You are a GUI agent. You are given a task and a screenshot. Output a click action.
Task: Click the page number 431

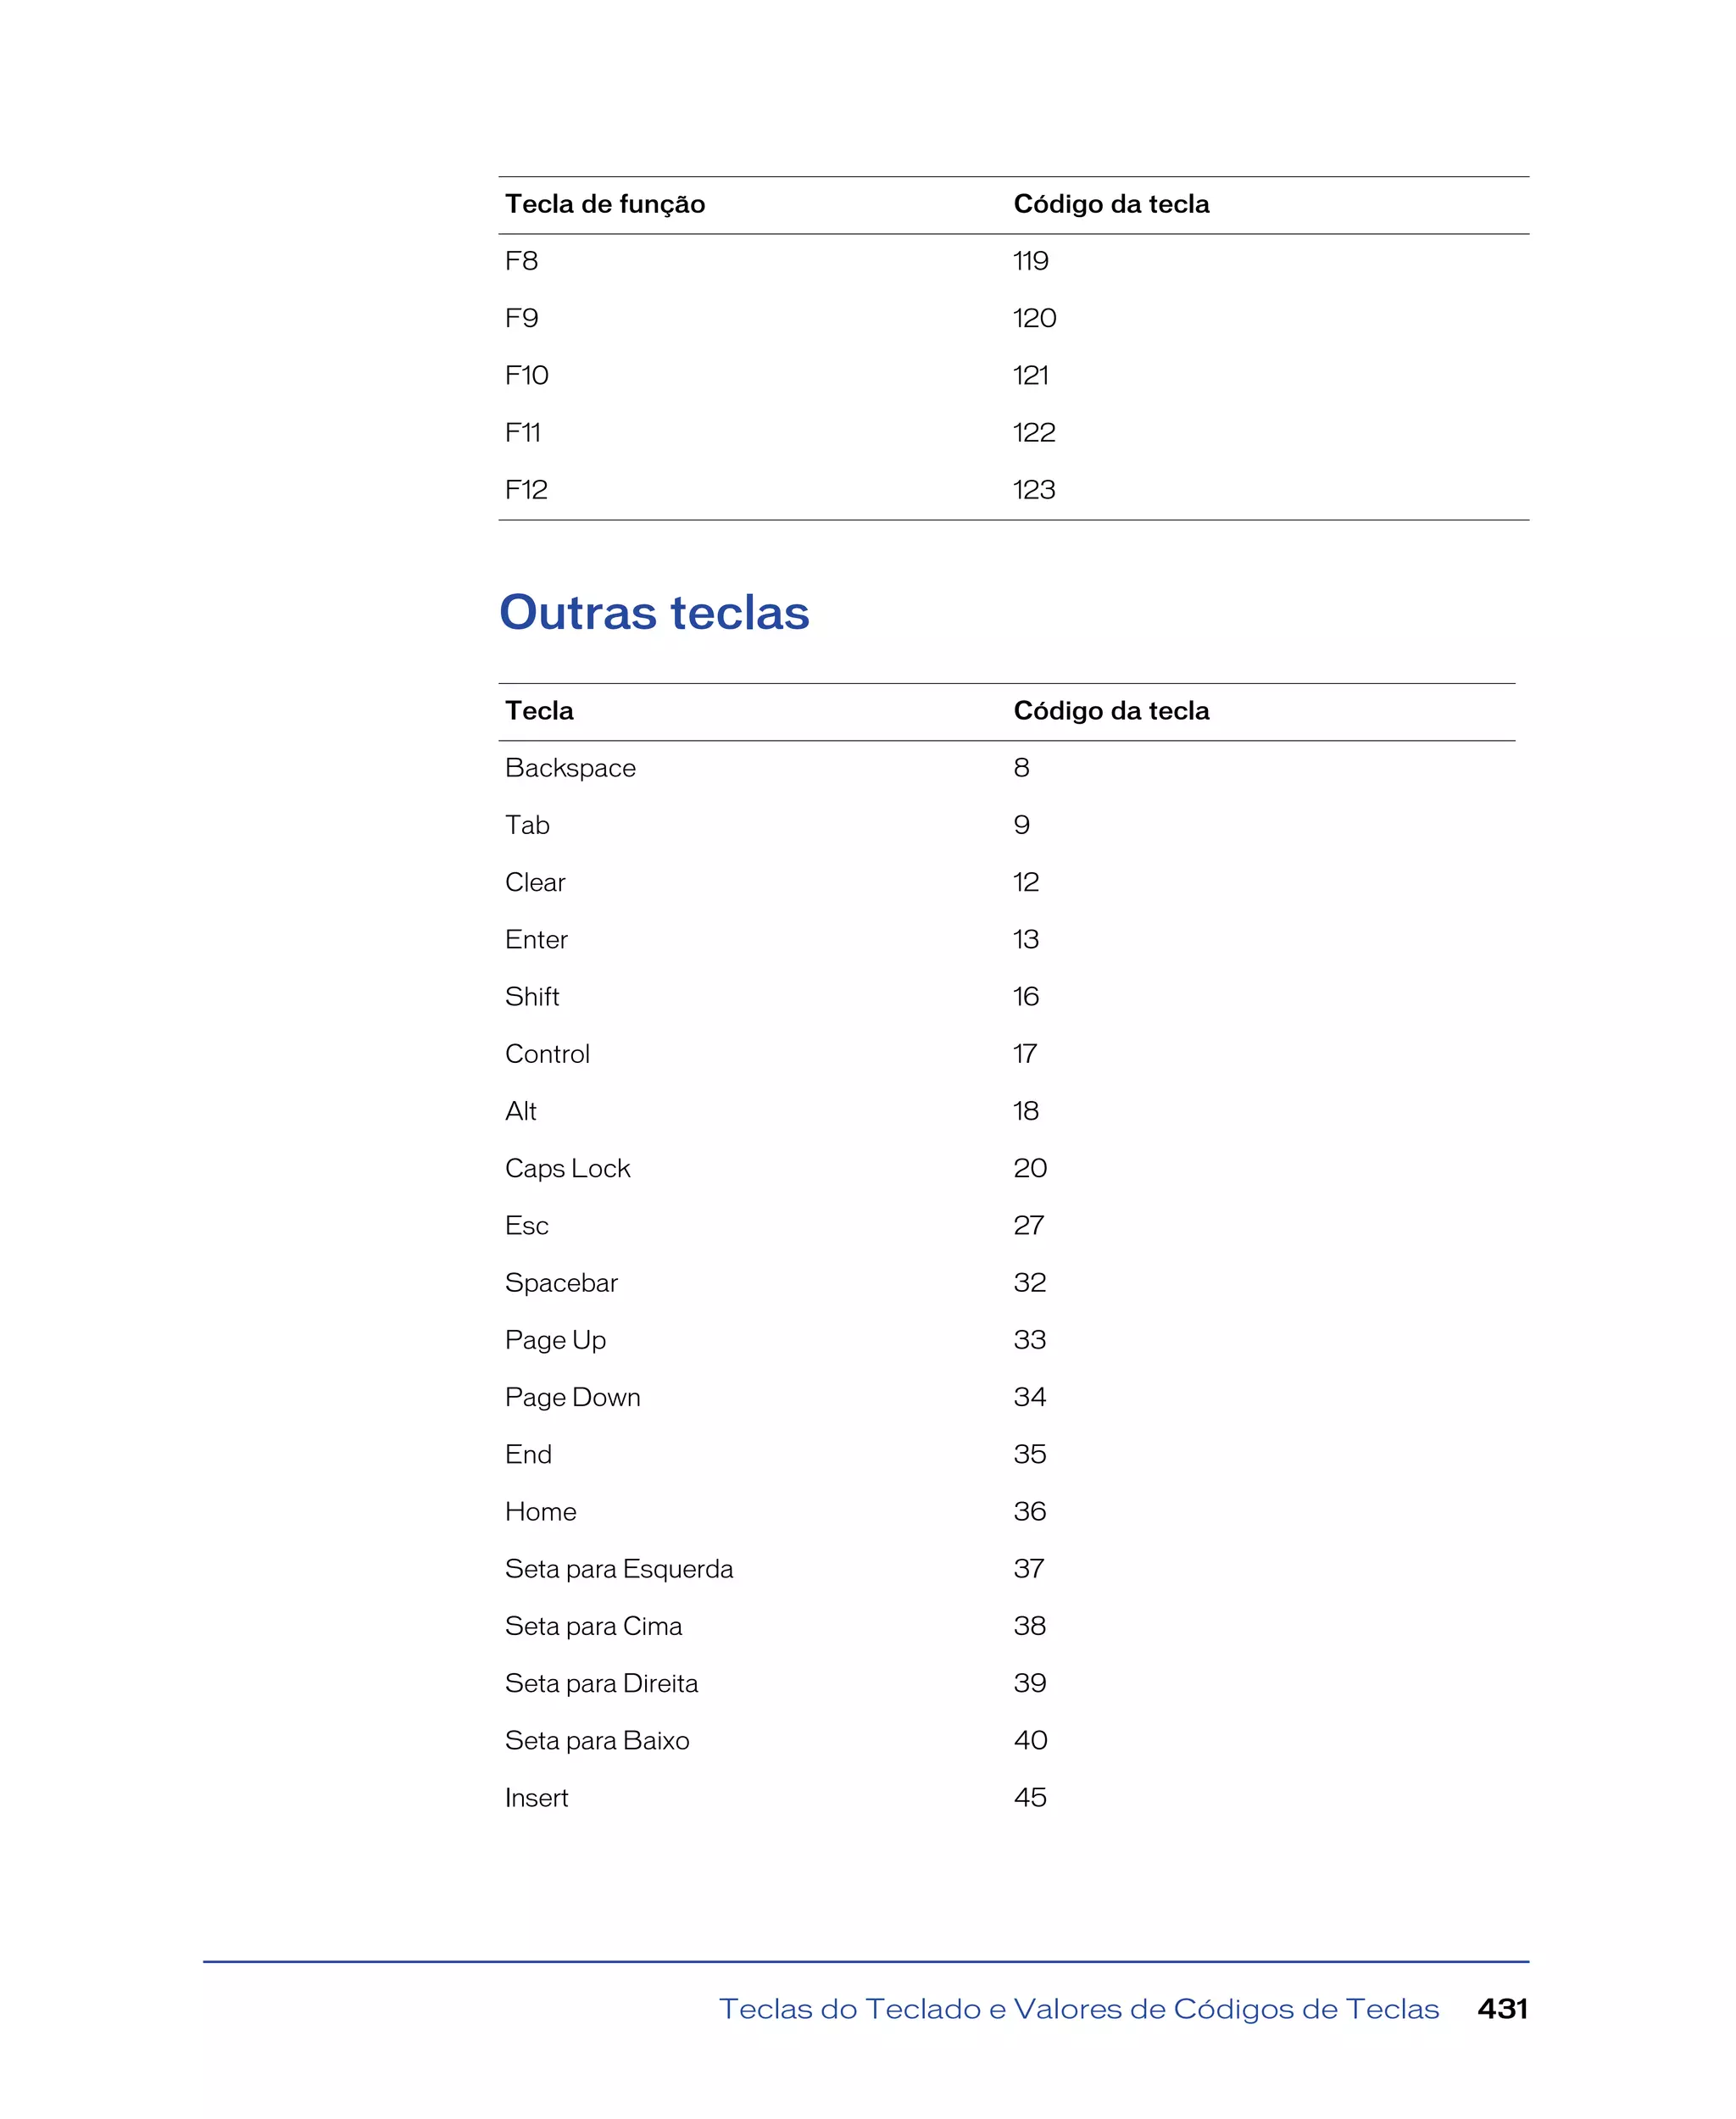(1503, 2009)
